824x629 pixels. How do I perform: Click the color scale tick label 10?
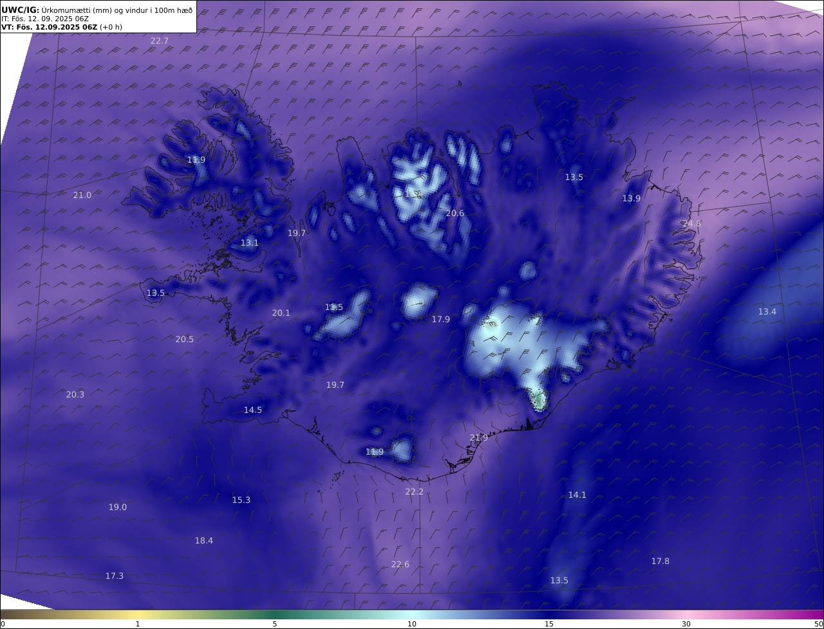point(412,624)
